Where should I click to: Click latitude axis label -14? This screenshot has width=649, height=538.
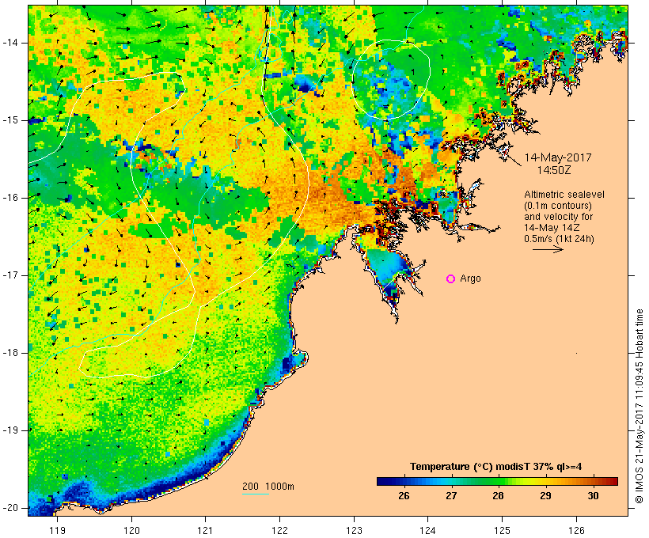coord(10,43)
